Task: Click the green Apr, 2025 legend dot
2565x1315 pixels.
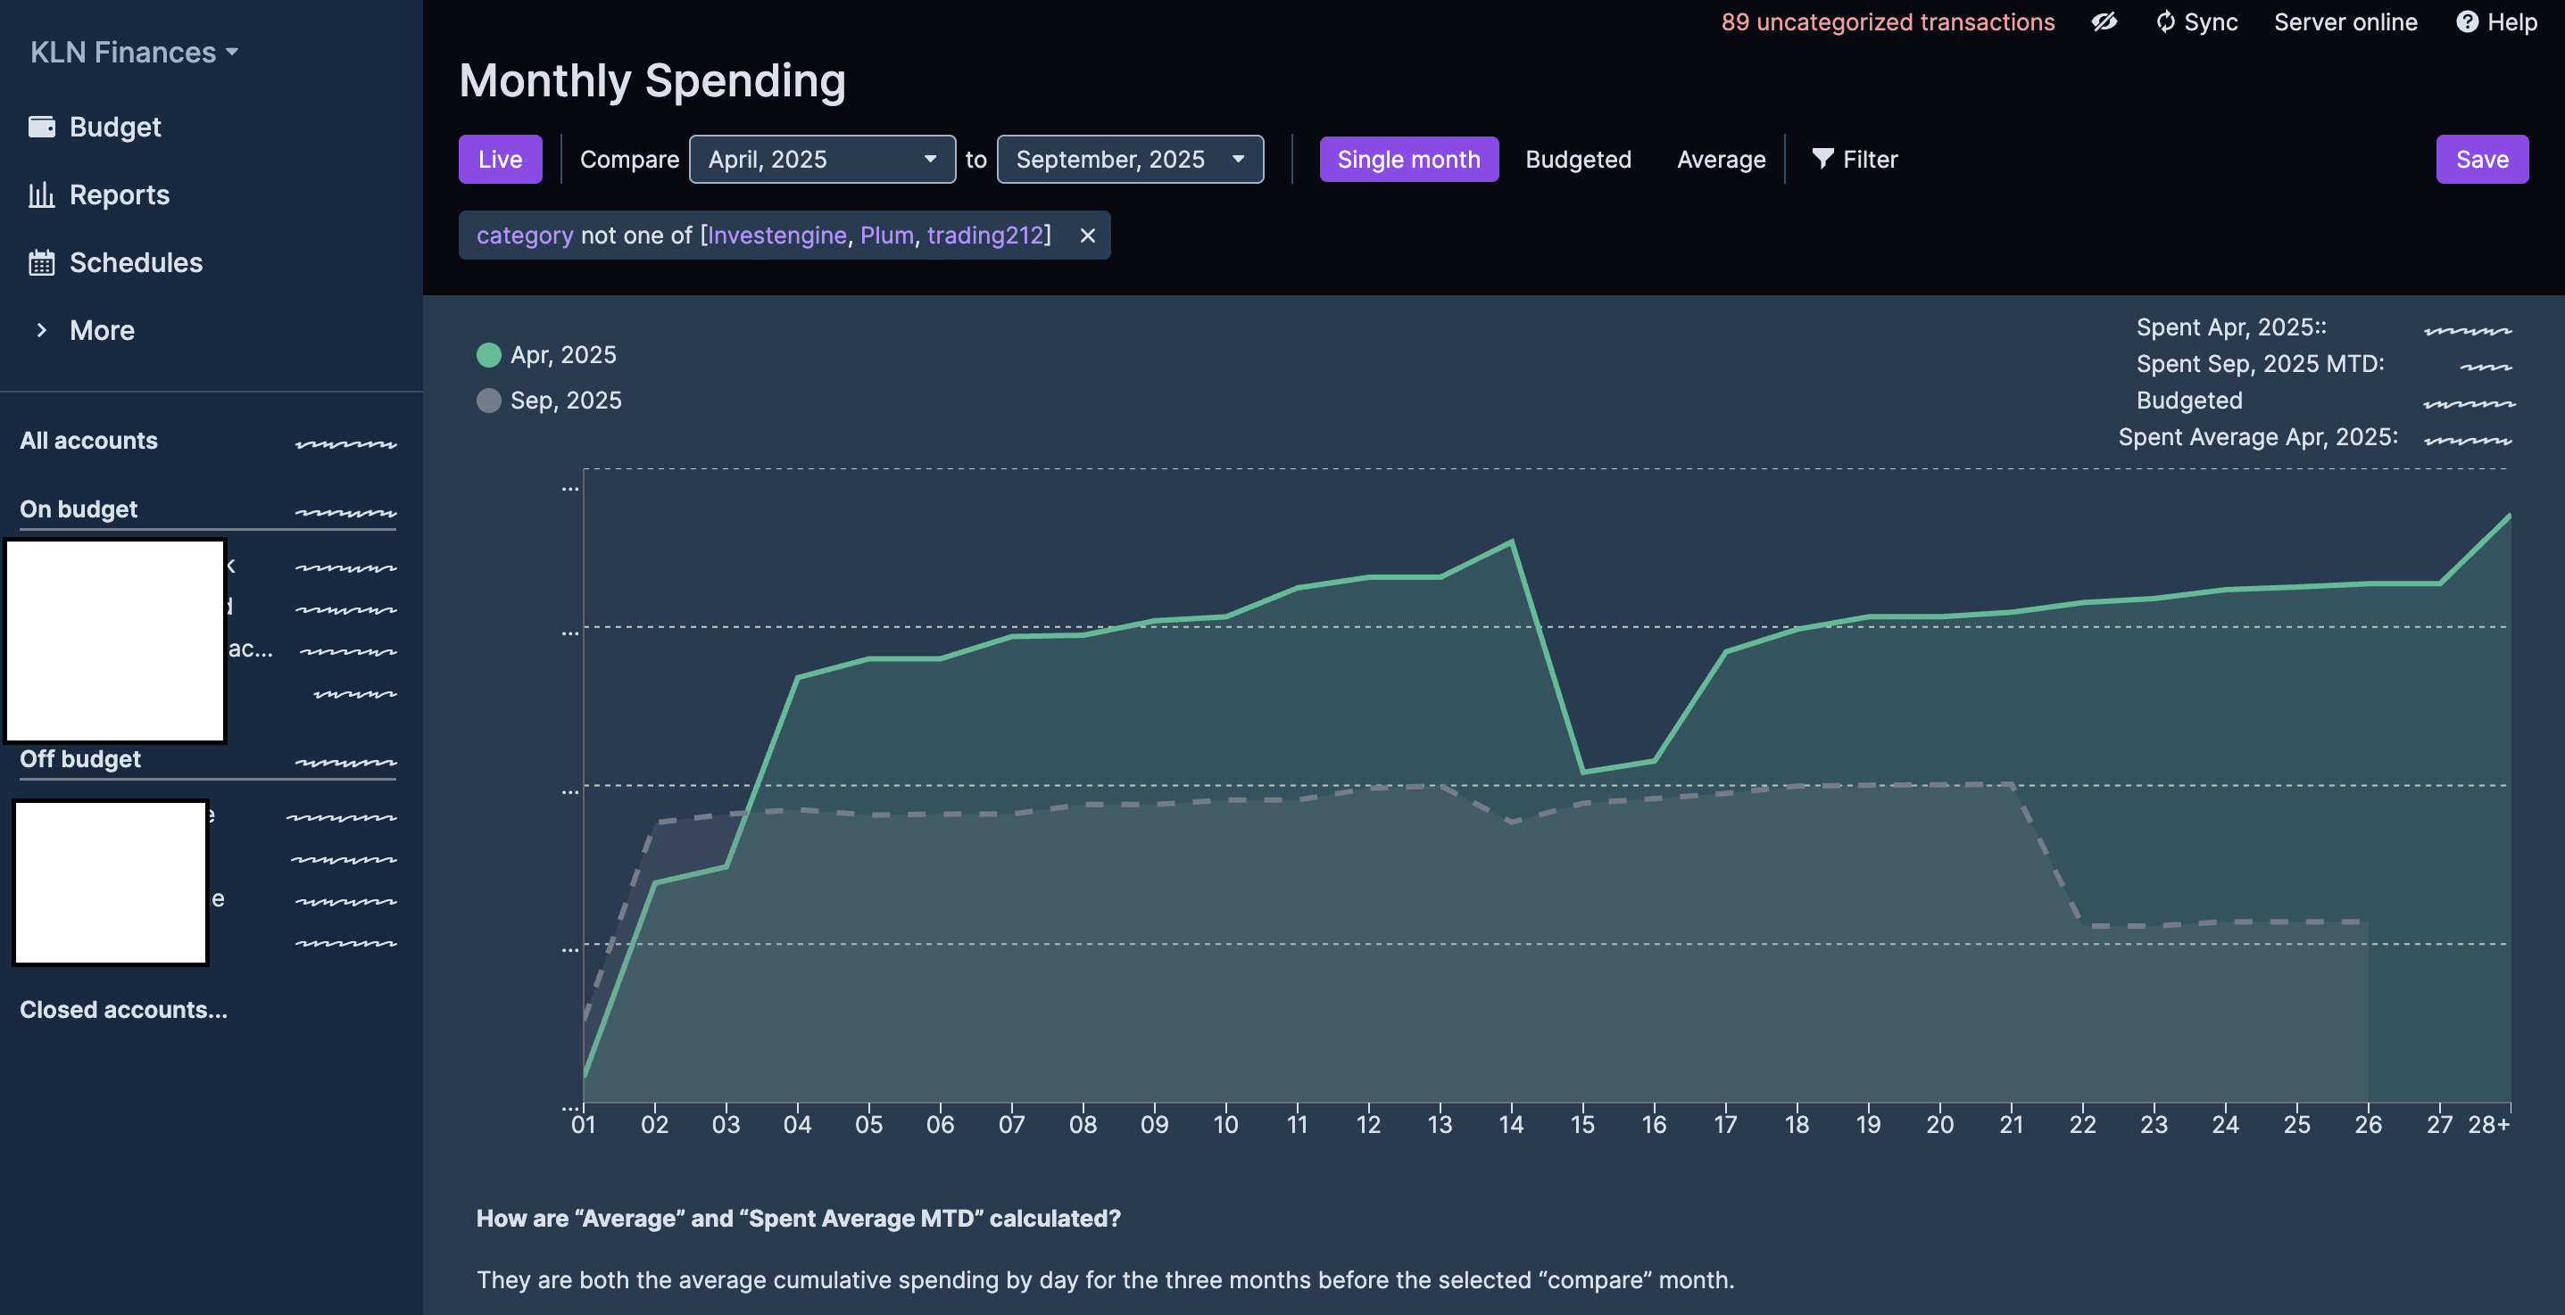Action: click(489, 355)
